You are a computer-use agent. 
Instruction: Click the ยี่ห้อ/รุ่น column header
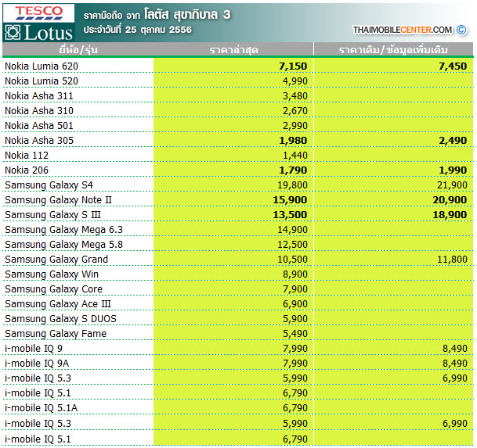click(x=78, y=49)
